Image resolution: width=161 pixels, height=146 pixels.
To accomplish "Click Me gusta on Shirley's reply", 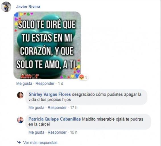I will pyautogui.click(x=36, y=108).
